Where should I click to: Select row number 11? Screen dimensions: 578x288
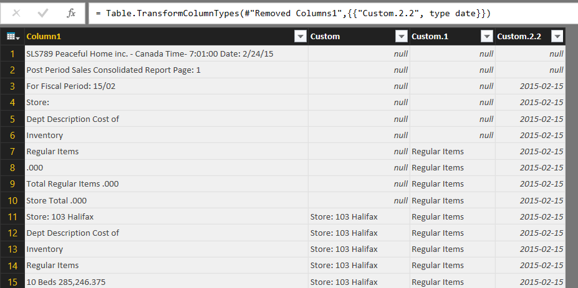(12, 216)
